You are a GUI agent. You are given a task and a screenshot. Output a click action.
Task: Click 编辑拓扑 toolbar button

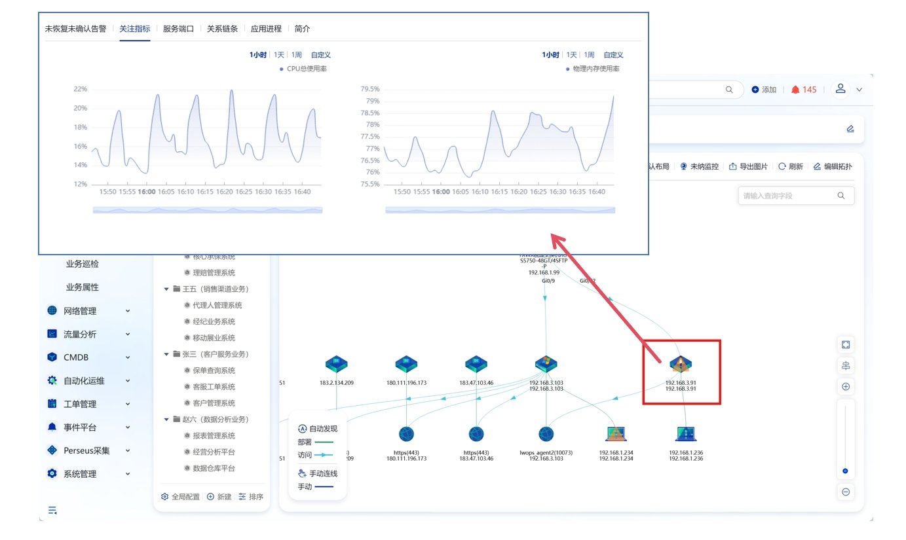tap(833, 166)
